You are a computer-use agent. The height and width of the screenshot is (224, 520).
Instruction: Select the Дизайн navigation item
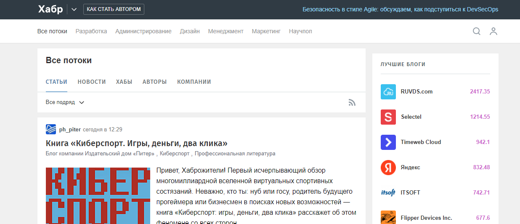point(190,31)
